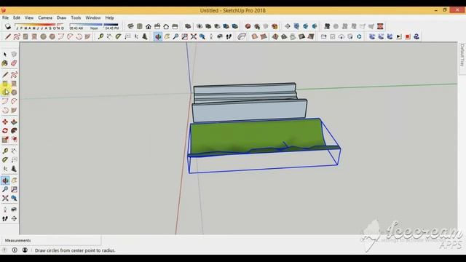
Task: Switch to Back view house icon
Action: point(166,26)
